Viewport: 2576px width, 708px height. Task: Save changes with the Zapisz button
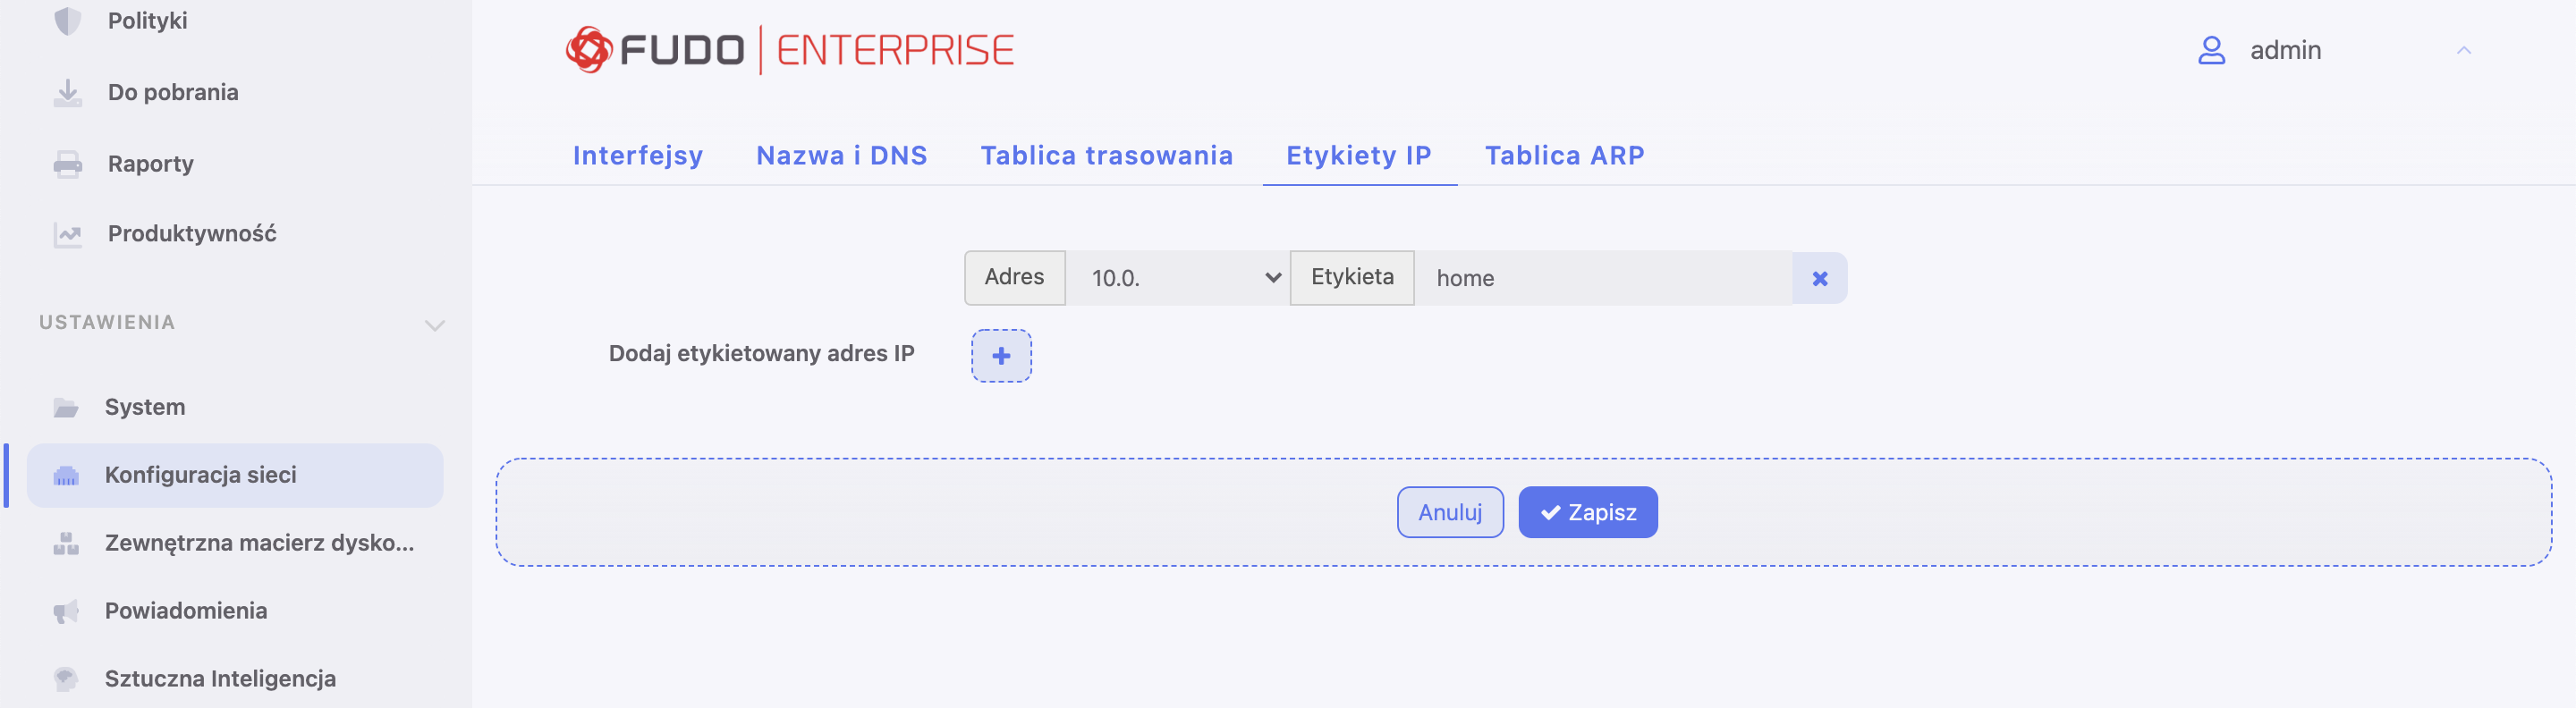1587,513
